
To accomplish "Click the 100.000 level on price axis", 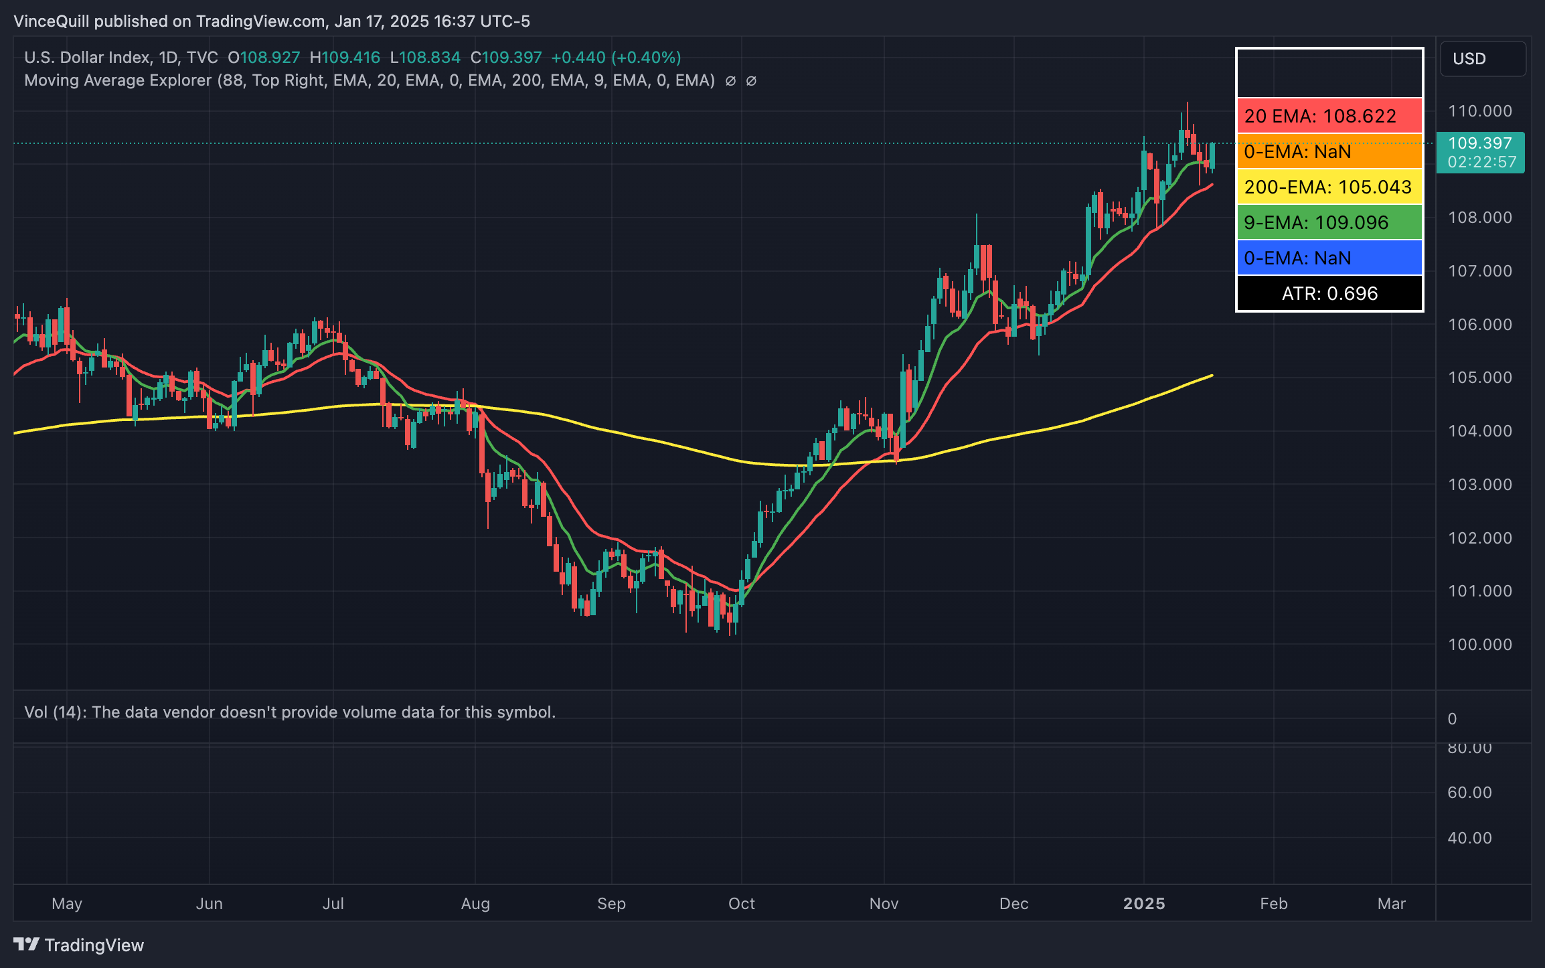I will [1479, 645].
